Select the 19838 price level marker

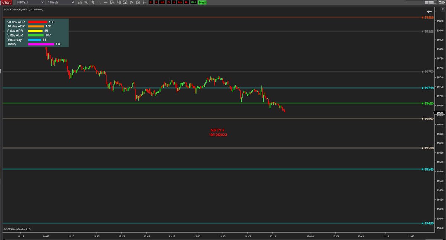click(428, 31)
